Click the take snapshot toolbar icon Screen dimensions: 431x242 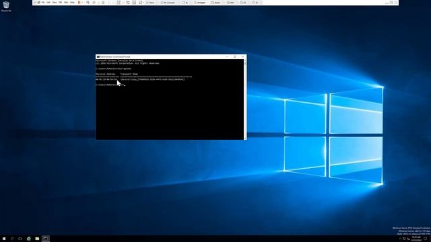tap(94, 3)
